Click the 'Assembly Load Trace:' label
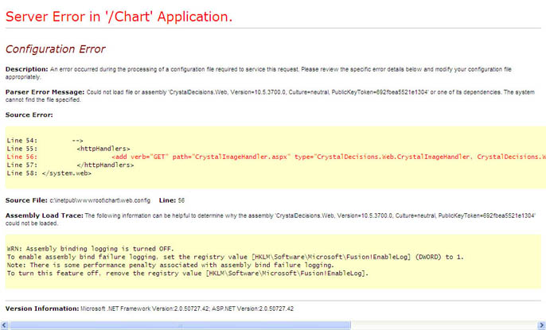The width and height of the screenshot is (546, 330). [45, 215]
